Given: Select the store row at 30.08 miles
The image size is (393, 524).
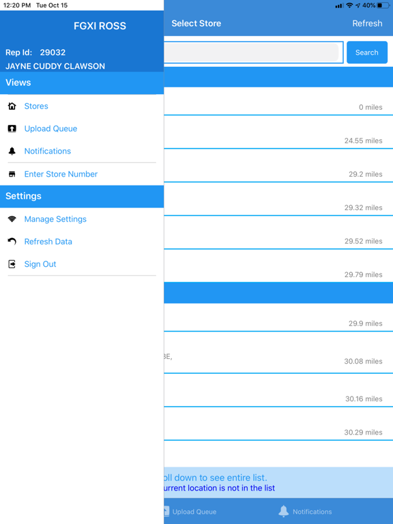Looking at the screenshot, I should coord(278,353).
